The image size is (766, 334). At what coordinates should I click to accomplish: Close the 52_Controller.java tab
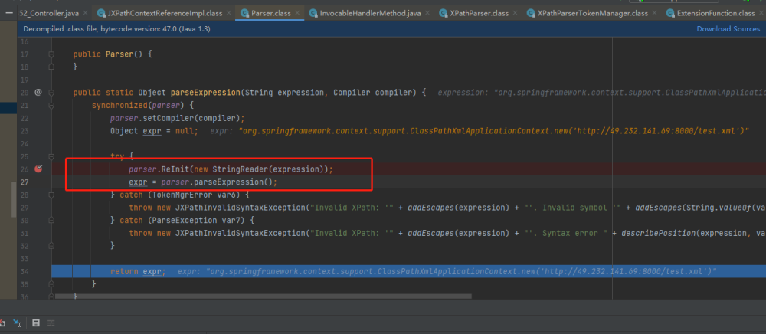86,13
